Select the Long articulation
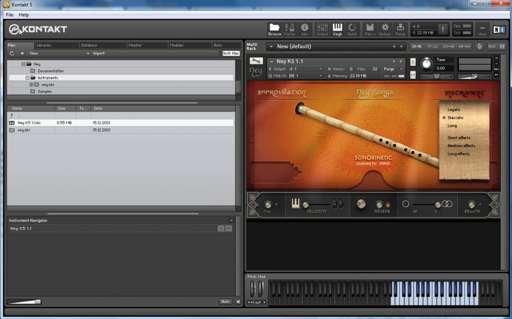 pos(452,125)
